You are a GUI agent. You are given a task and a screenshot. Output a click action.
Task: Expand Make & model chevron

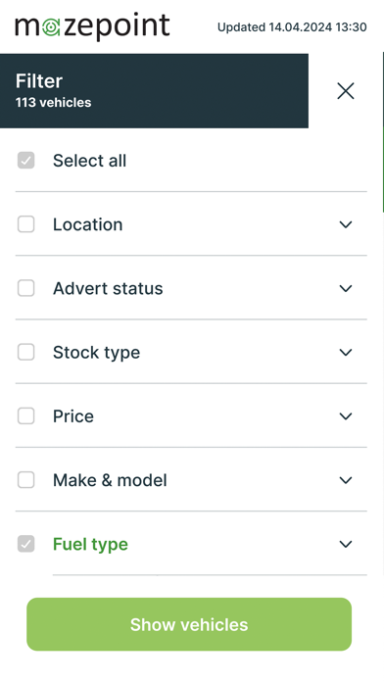coord(346,480)
